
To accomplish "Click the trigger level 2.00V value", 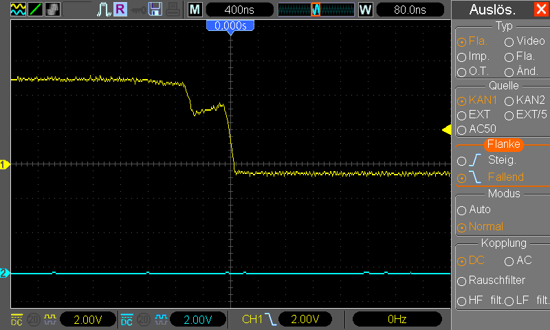I will (x=305, y=320).
